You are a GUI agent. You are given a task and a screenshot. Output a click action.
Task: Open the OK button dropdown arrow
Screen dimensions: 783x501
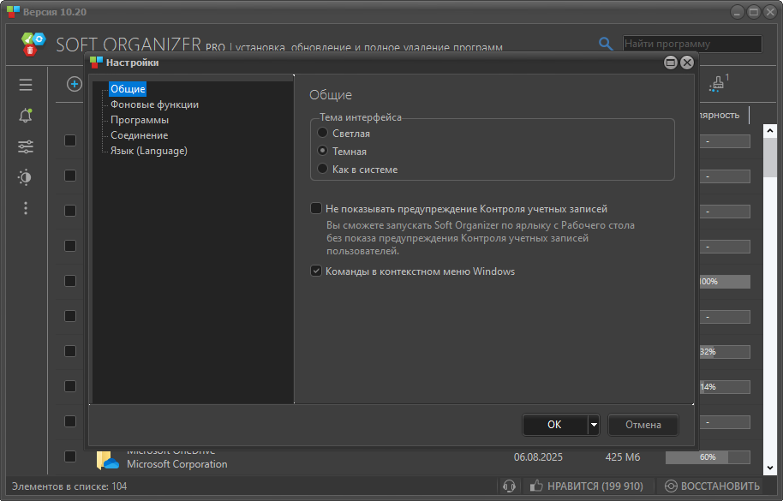coord(592,424)
